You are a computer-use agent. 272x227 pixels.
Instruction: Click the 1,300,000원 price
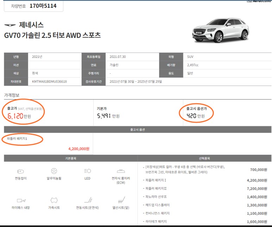click(257, 205)
